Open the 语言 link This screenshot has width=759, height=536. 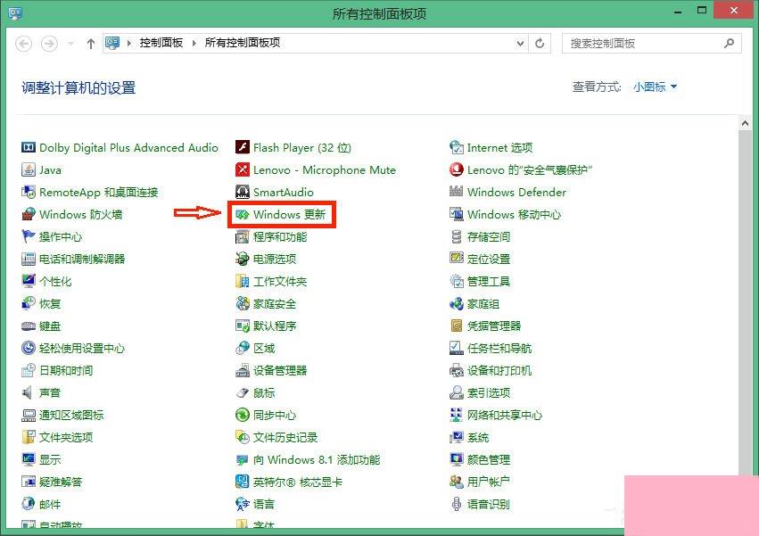click(264, 504)
